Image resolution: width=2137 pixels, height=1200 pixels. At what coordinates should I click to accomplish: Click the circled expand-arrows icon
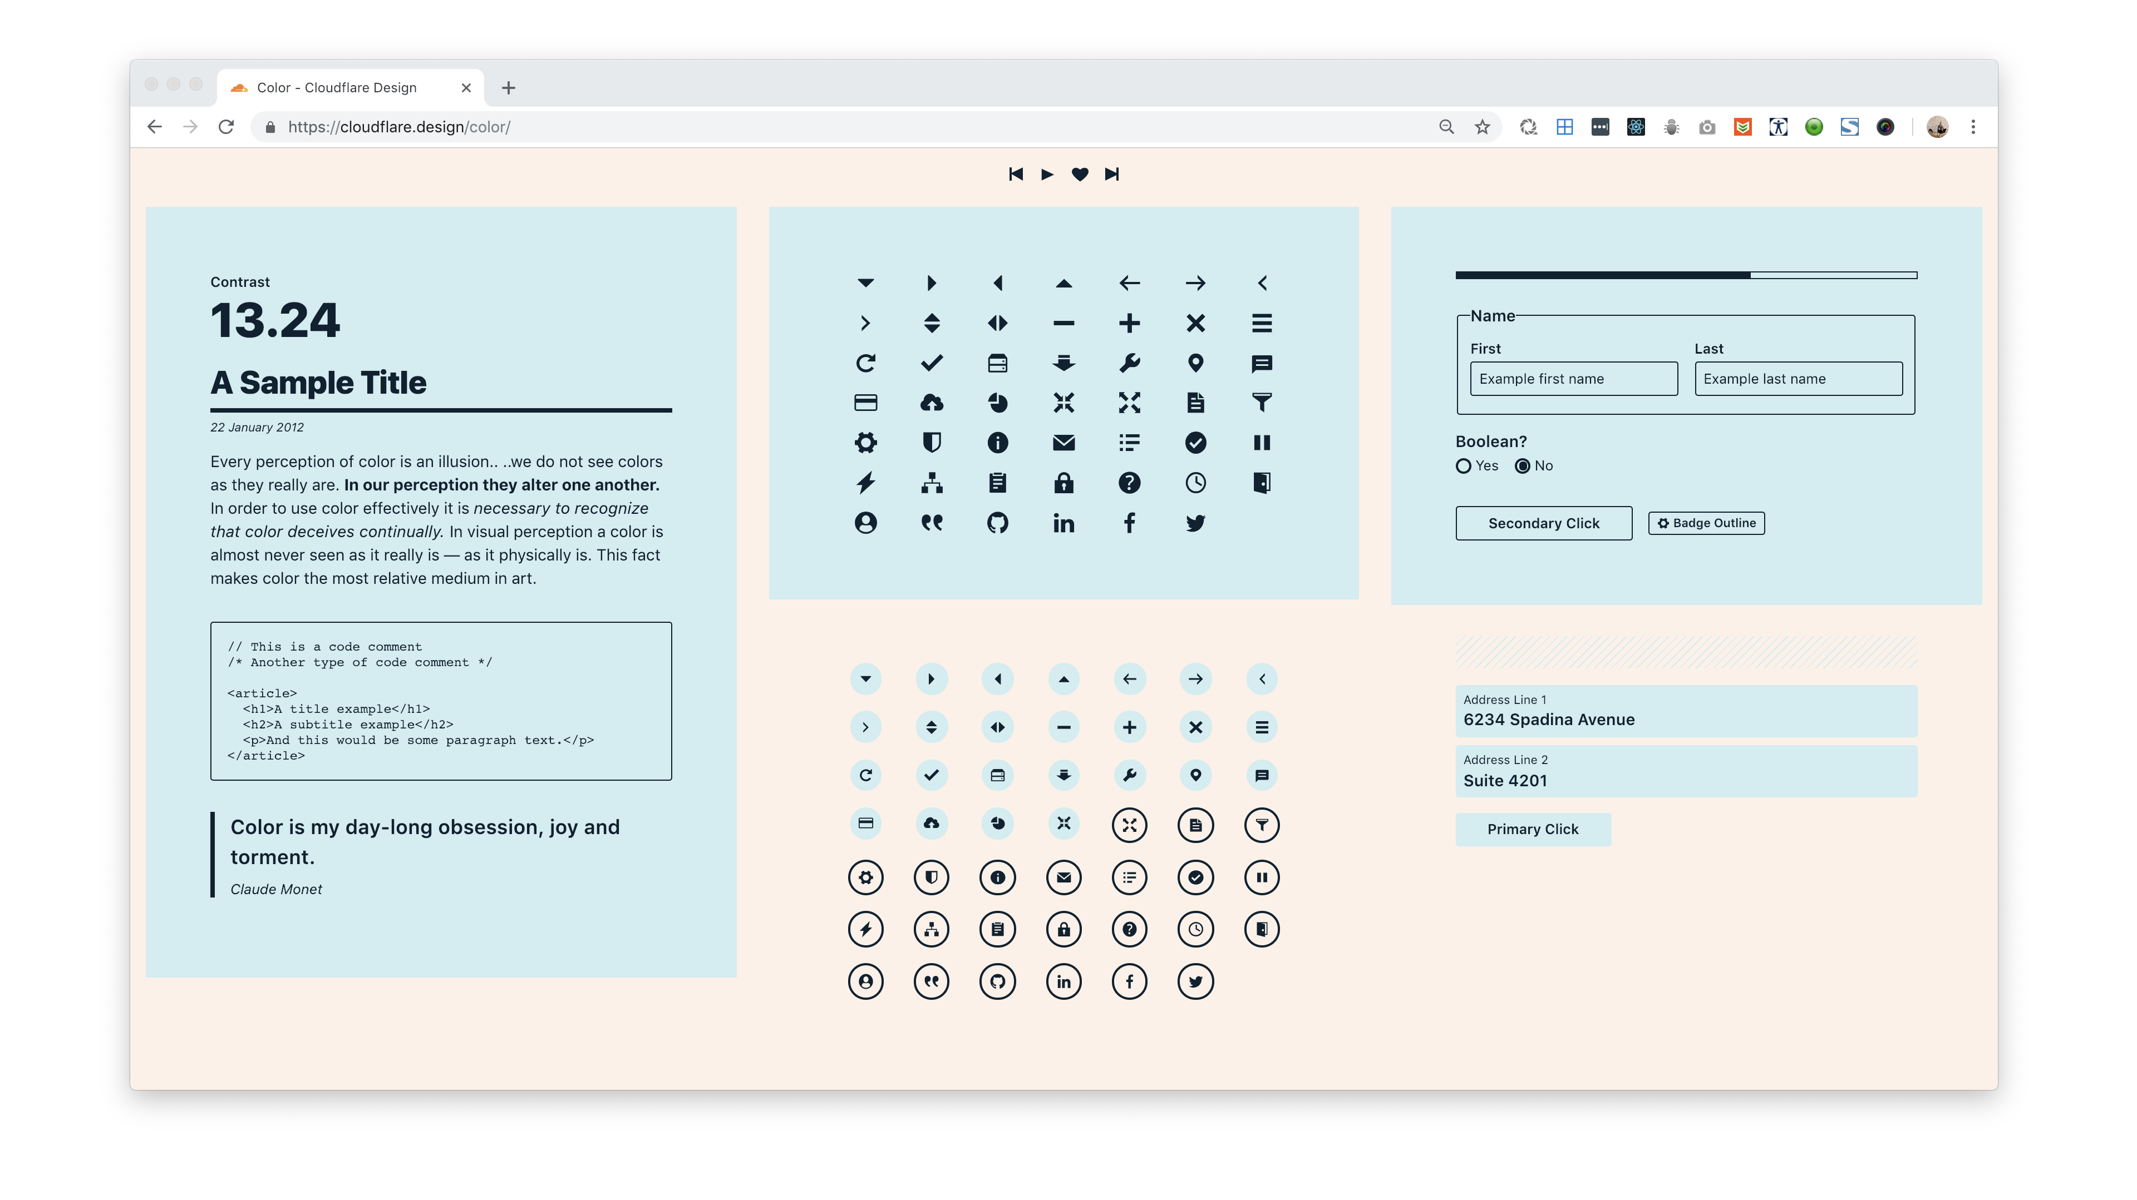(1129, 825)
